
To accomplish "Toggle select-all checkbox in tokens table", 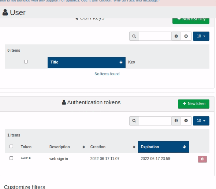I will (11, 146).
